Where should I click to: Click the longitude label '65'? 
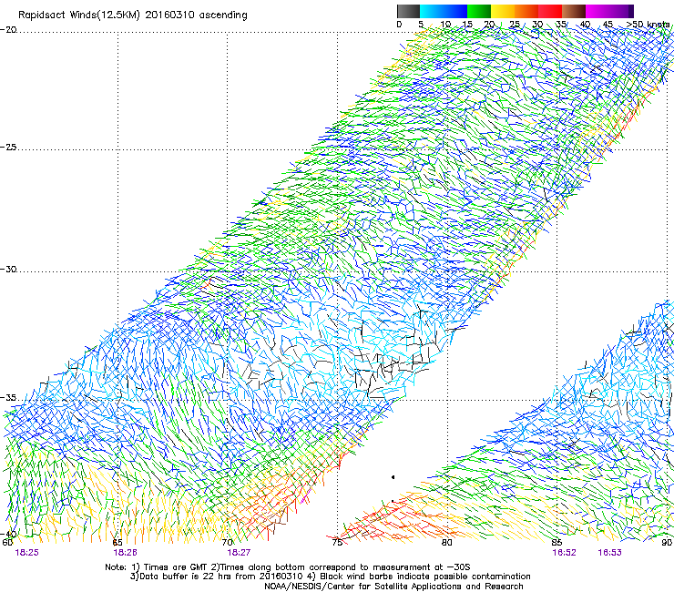pyautogui.click(x=117, y=543)
